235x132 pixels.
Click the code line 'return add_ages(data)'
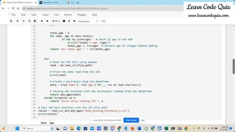(65, 95)
